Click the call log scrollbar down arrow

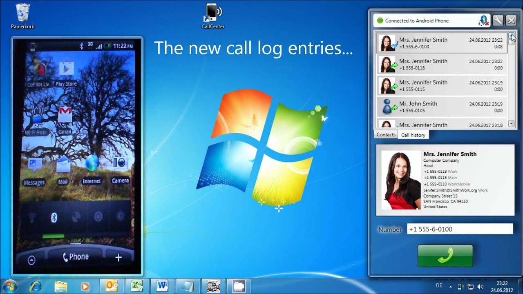coord(511,123)
